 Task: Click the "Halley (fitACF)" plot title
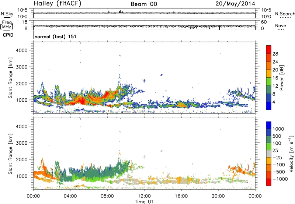click(x=58, y=4)
